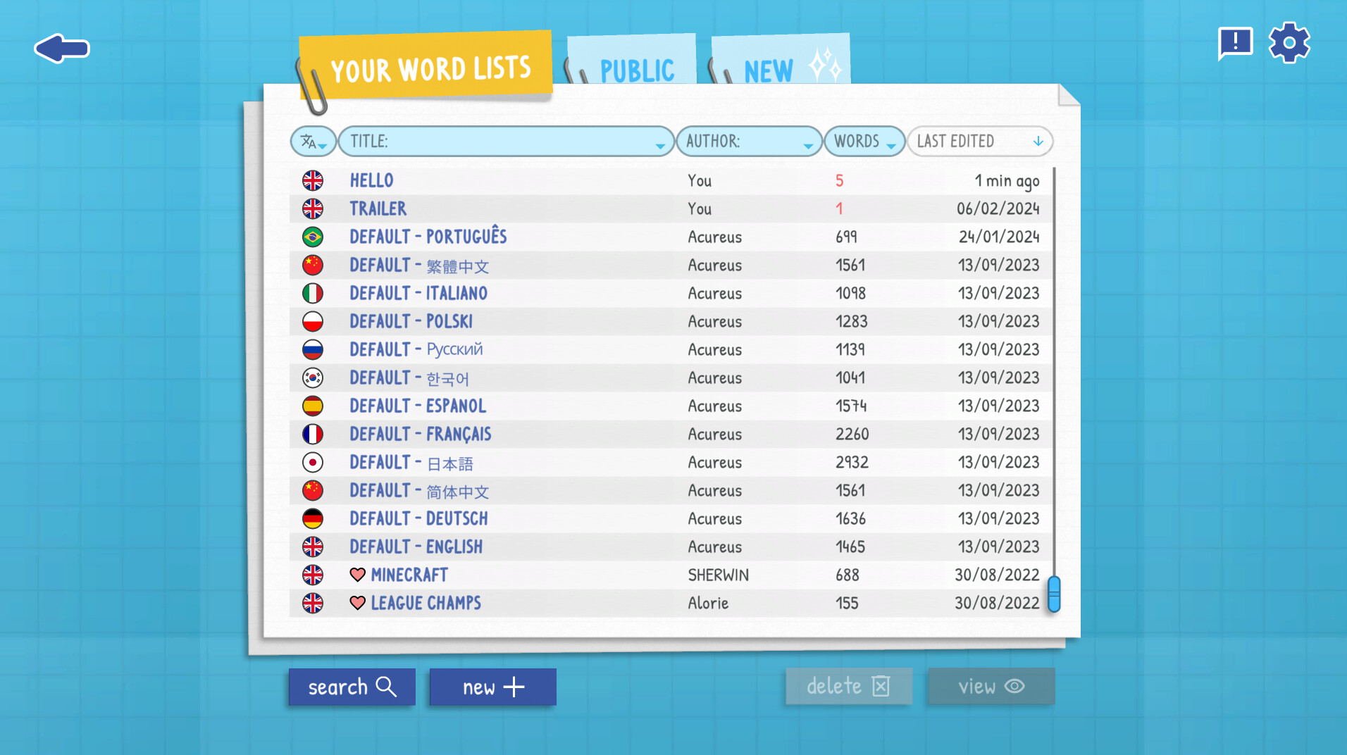Screen dimensions: 1347x755
Task: Unfavorite the Minecraft word list heart
Action: click(358, 575)
